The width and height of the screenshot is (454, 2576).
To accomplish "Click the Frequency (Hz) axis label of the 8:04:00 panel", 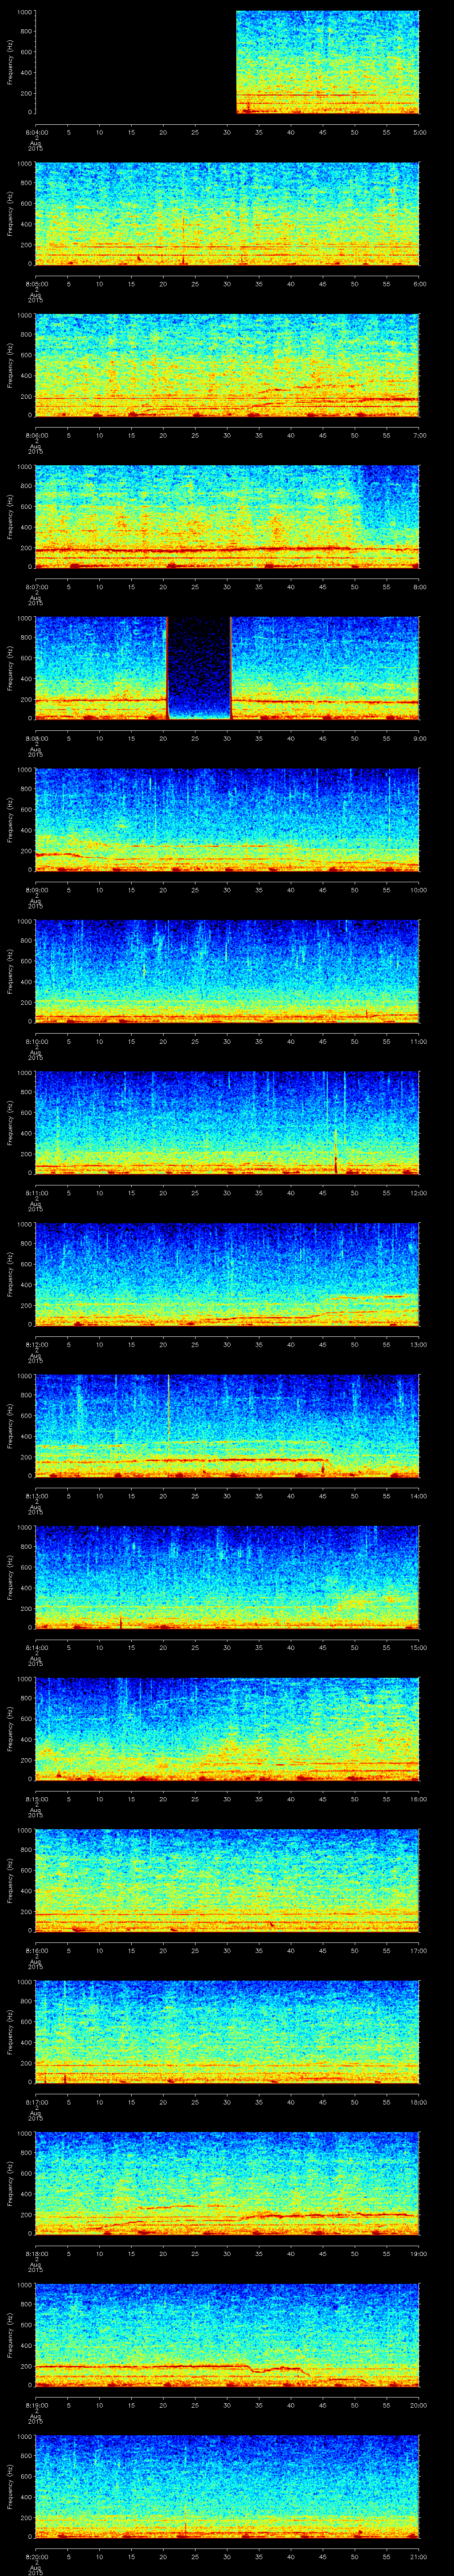I will pos(10,62).
